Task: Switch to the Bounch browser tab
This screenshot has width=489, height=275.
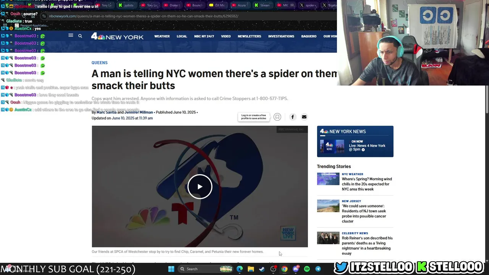Action: click(x=196, y=5)
